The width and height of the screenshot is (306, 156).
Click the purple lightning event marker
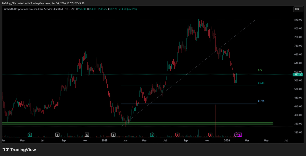coord(236,134)
